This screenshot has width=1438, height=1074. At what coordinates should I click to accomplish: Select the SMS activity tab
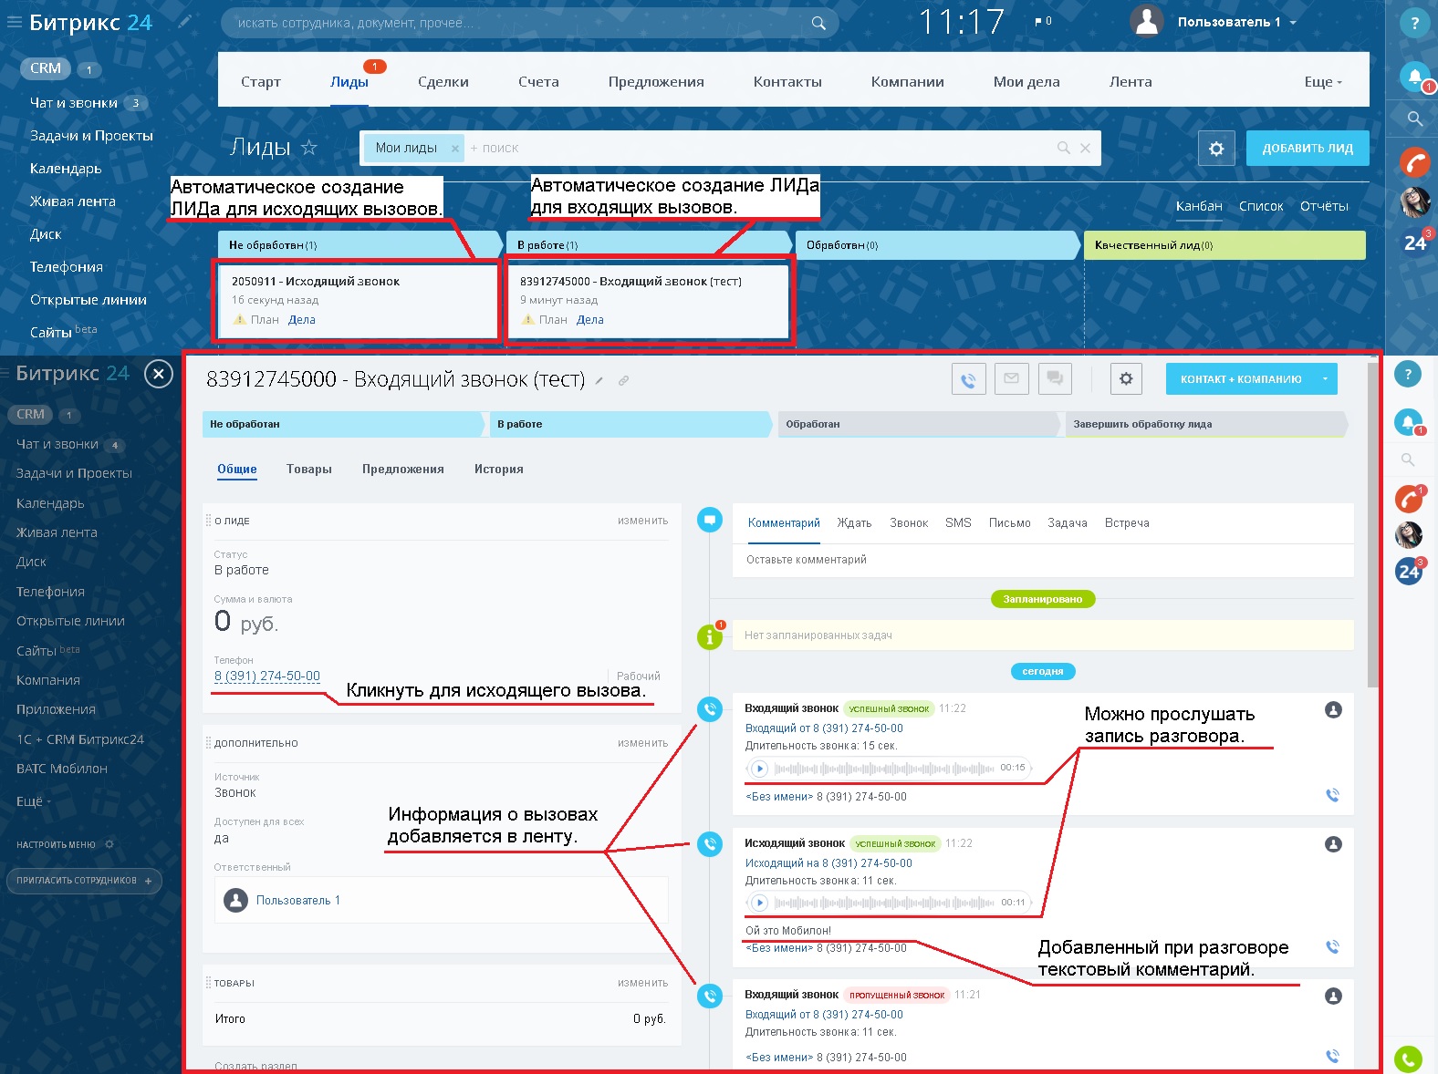point(958,523)
